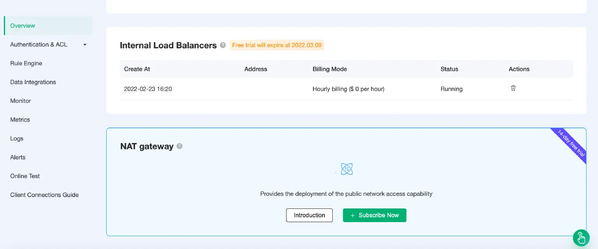View the Metrics page

click(20, 120)
